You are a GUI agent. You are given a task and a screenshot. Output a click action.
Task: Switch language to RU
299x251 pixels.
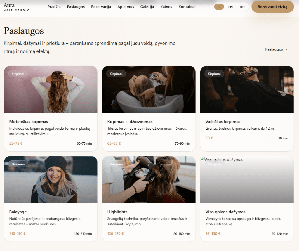coord(242,7)
